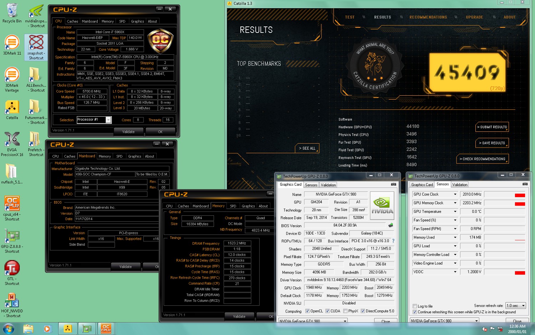535x335 pixels.
Task: Click the SAVE RESULTS button in Catzilla
Action: point(492,143)
